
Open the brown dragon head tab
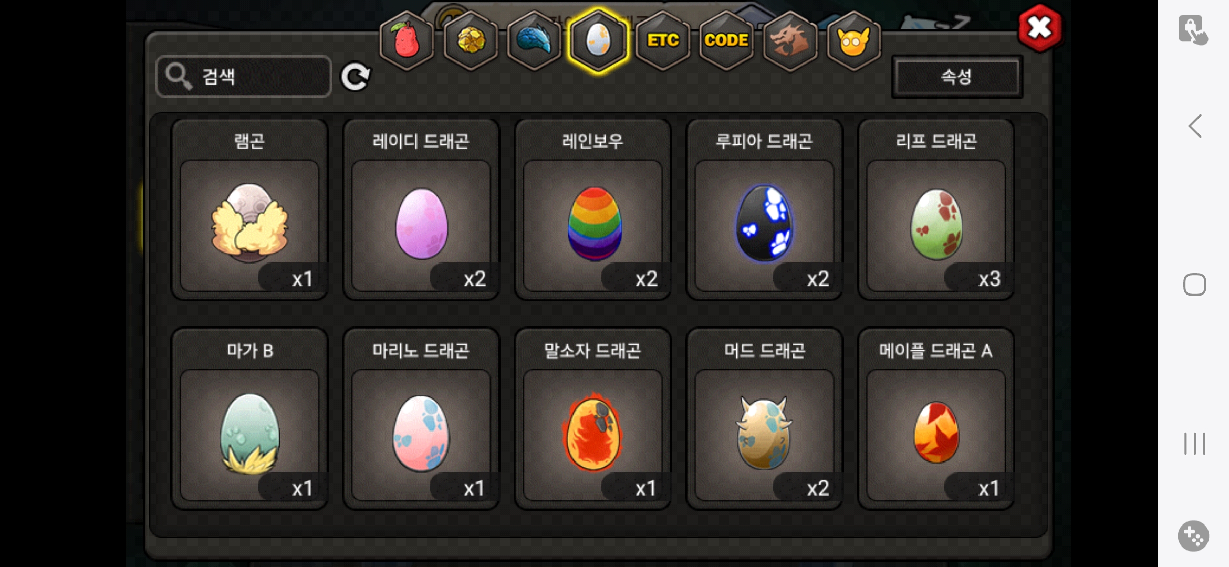pos(790,40)
